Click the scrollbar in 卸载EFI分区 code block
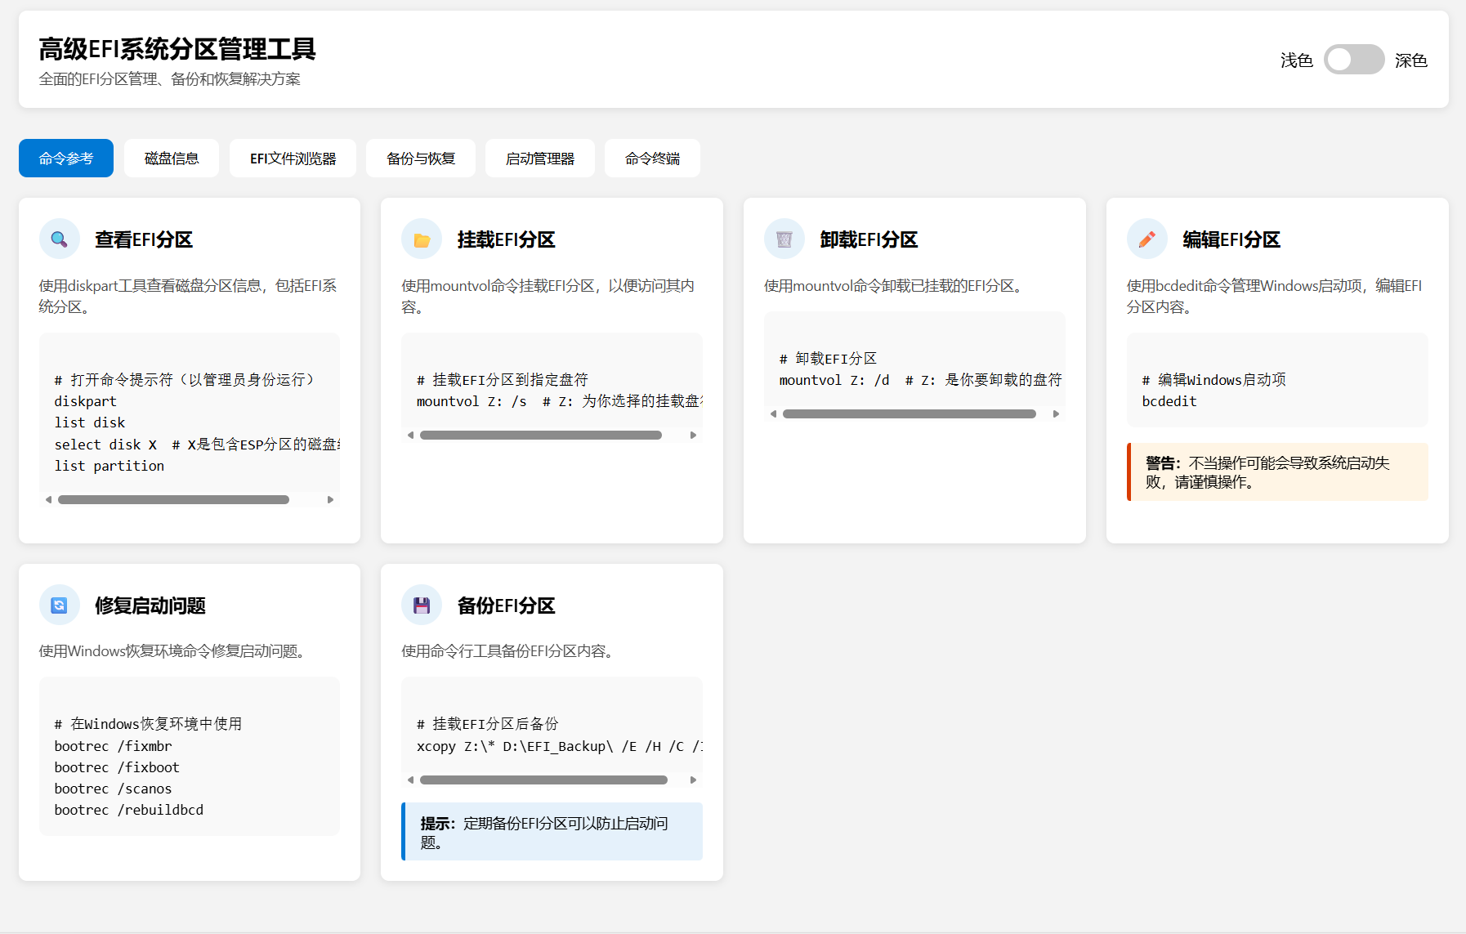Viewport: 1466px width, 934px height. pyautogui.click(x=910, y=414)
